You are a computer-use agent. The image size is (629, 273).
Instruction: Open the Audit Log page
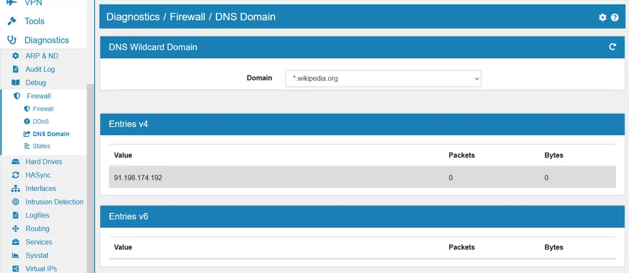pos(40,69)
